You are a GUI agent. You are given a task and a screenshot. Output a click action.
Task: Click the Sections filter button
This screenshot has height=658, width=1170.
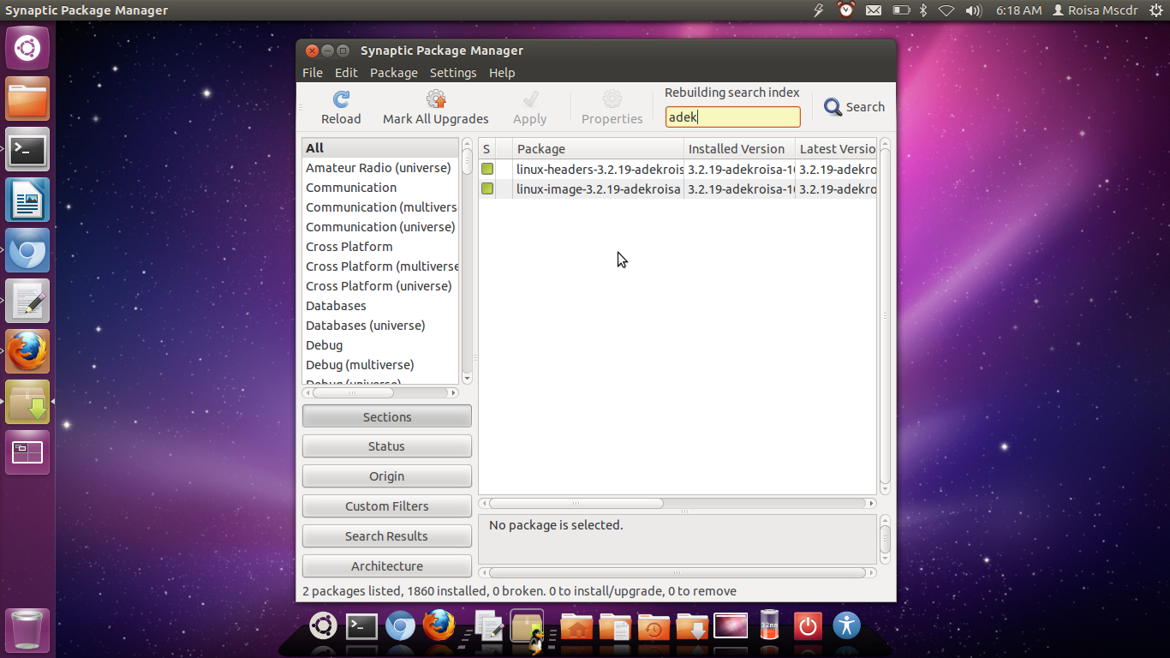point(387,416)
